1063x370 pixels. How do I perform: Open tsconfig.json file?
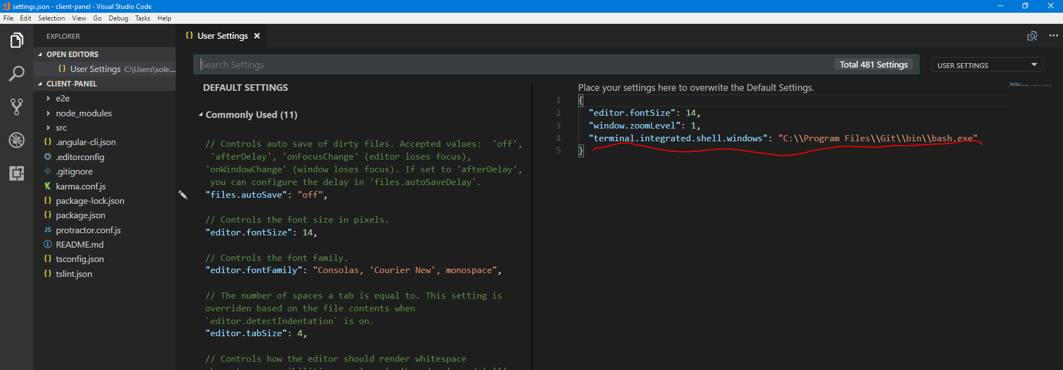[80, 259]
